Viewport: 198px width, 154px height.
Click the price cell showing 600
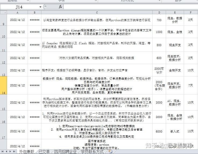(x=159, y=58)
